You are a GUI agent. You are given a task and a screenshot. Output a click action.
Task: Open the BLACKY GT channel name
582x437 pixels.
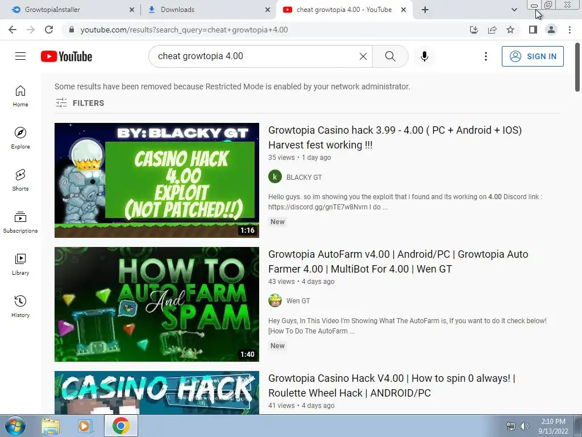pos(304,178)
